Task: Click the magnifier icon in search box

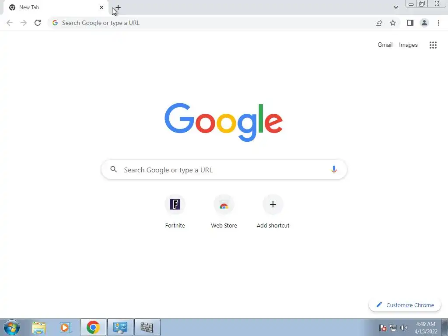Action: click(113, 169)
